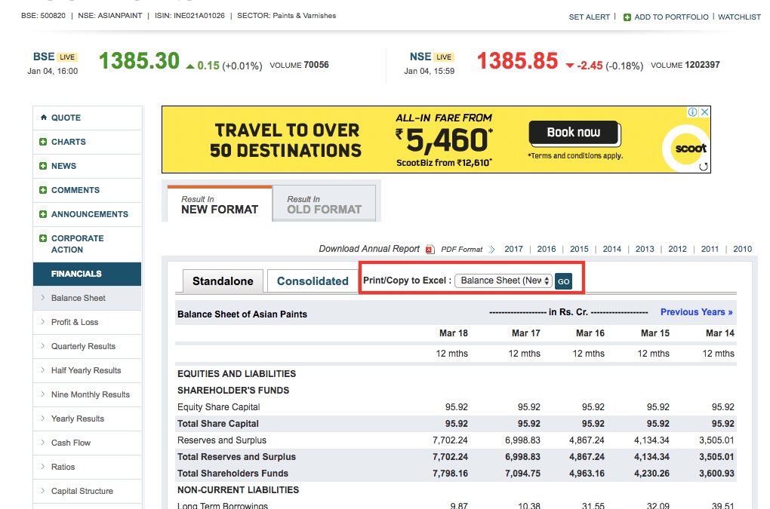Click the ADD TO PORTFOLIO link

671,17
